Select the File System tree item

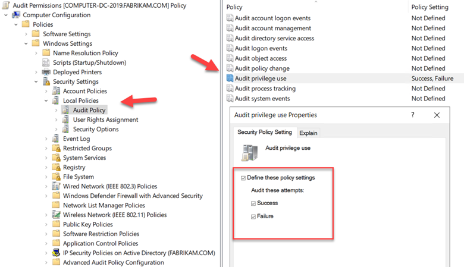(x=79, y=177)
